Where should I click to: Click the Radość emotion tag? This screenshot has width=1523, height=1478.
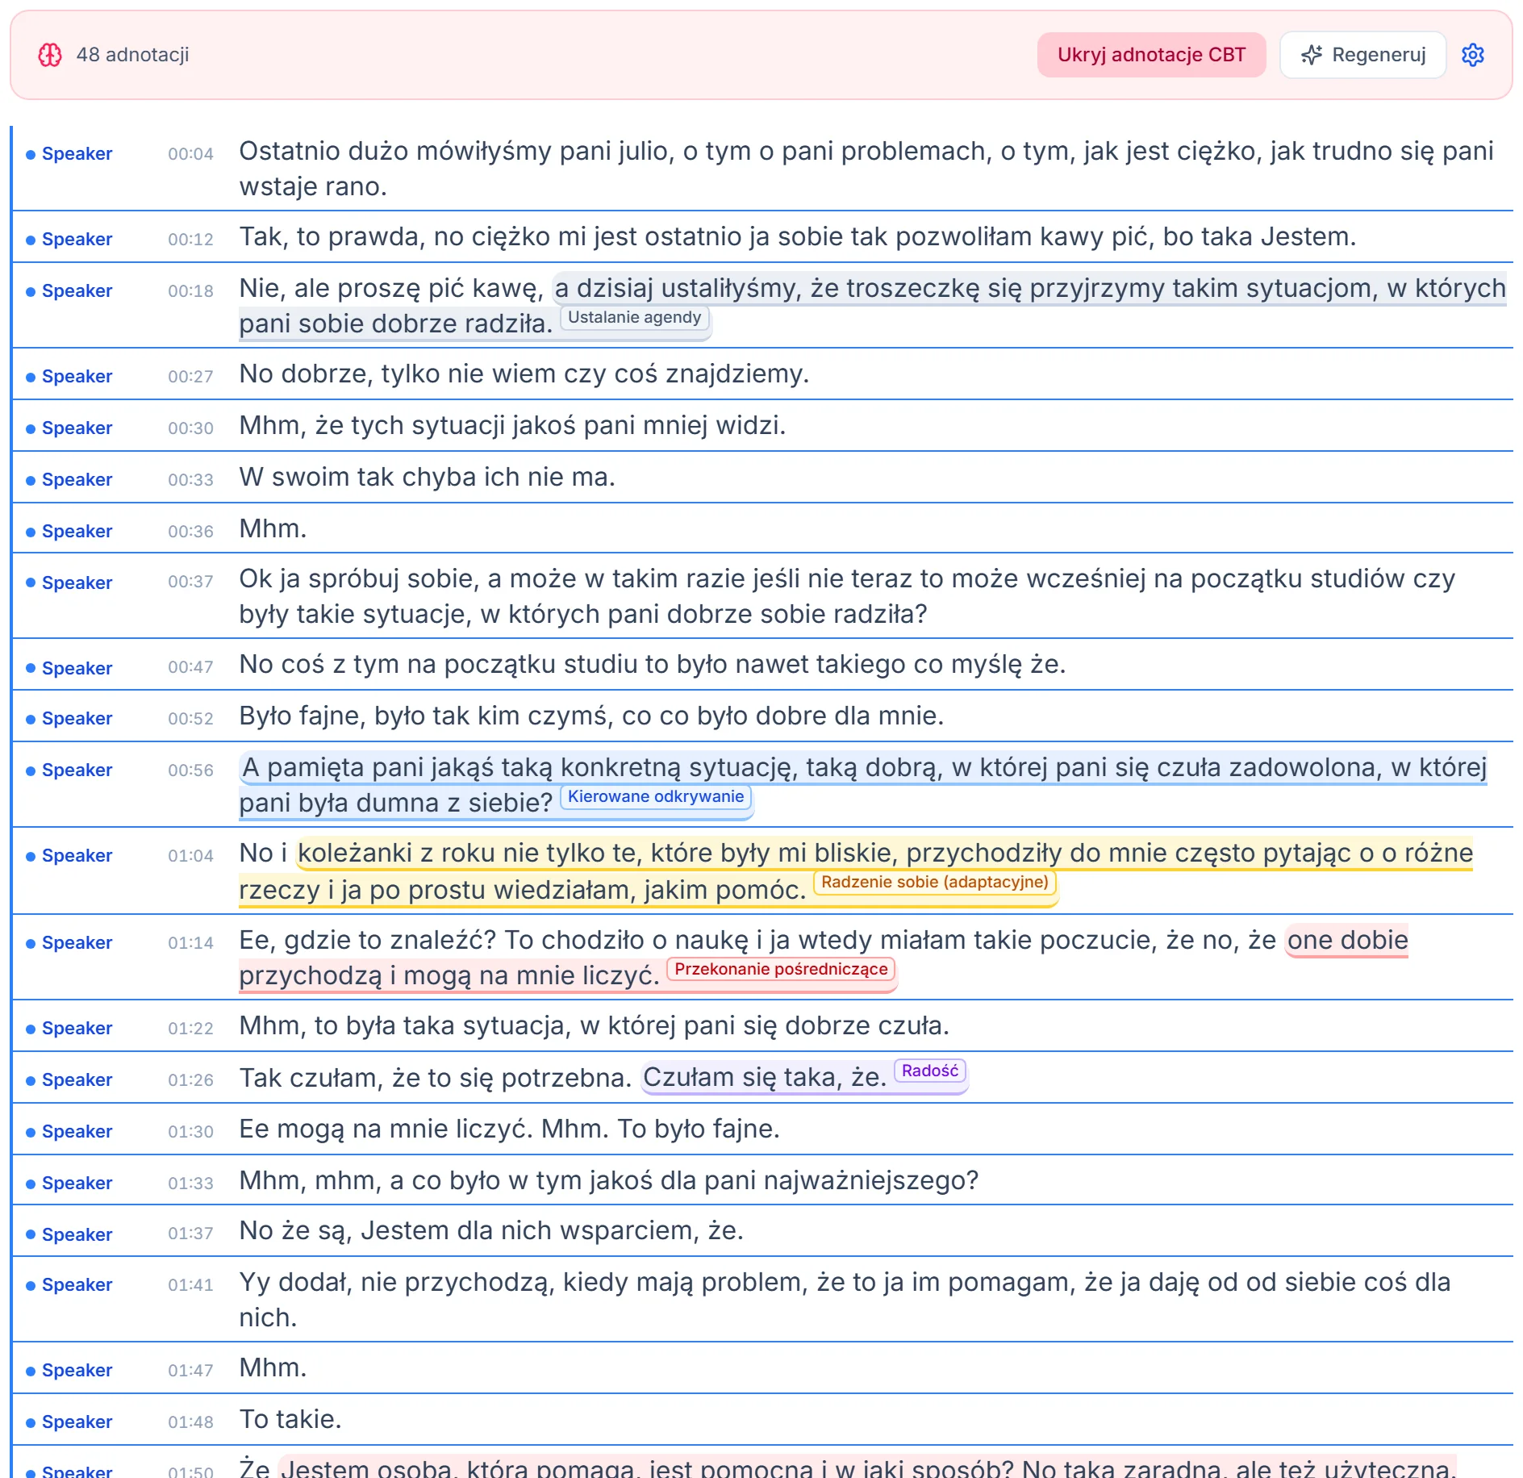pyautogui.click(x=930, y=1071)
